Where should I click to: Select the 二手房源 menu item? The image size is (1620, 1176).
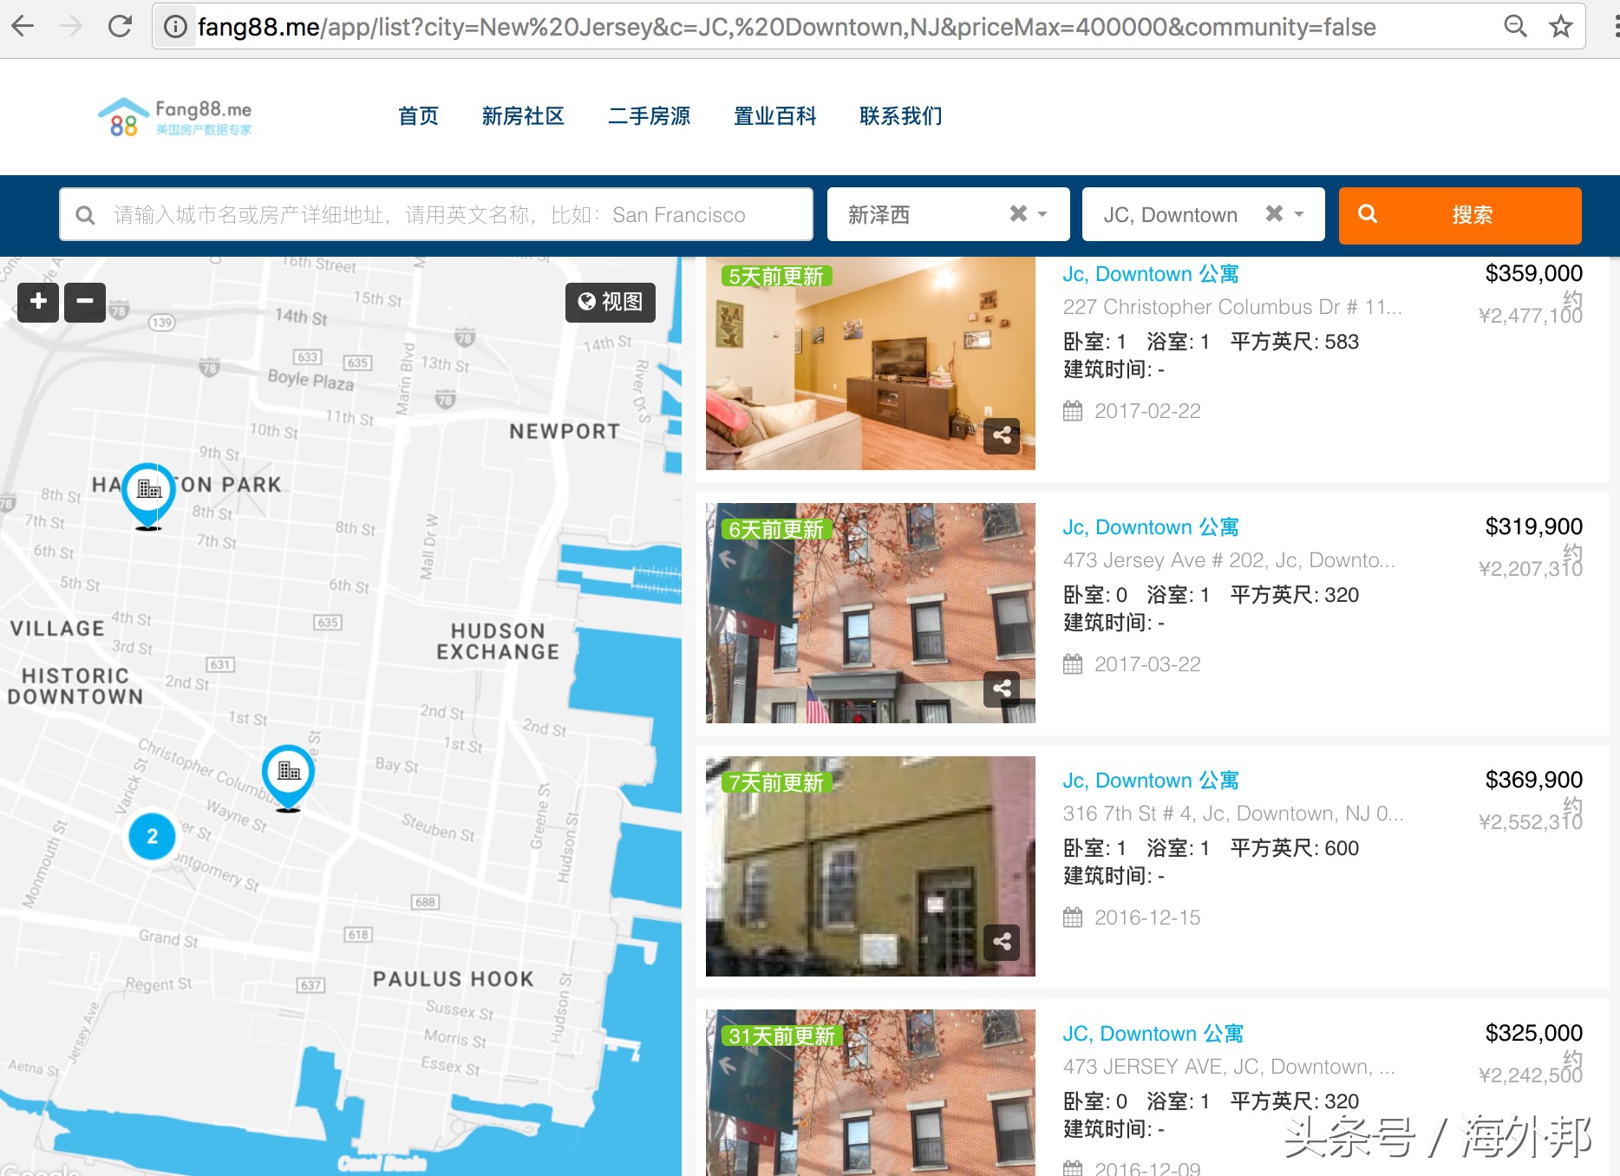650,116
